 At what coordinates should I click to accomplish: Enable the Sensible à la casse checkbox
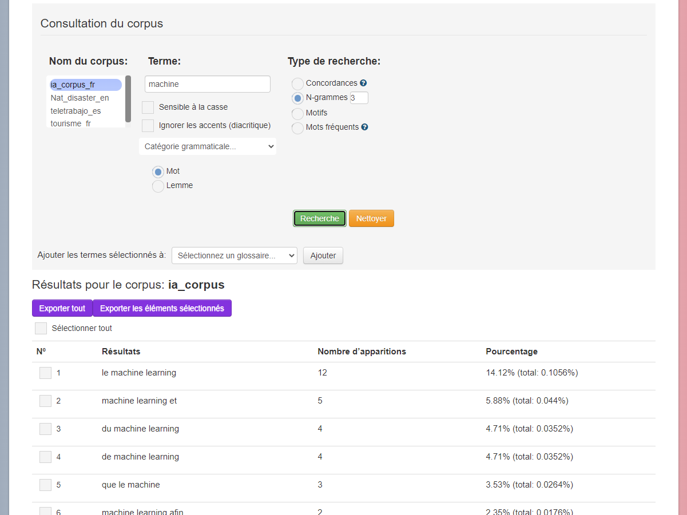(148, 107)
